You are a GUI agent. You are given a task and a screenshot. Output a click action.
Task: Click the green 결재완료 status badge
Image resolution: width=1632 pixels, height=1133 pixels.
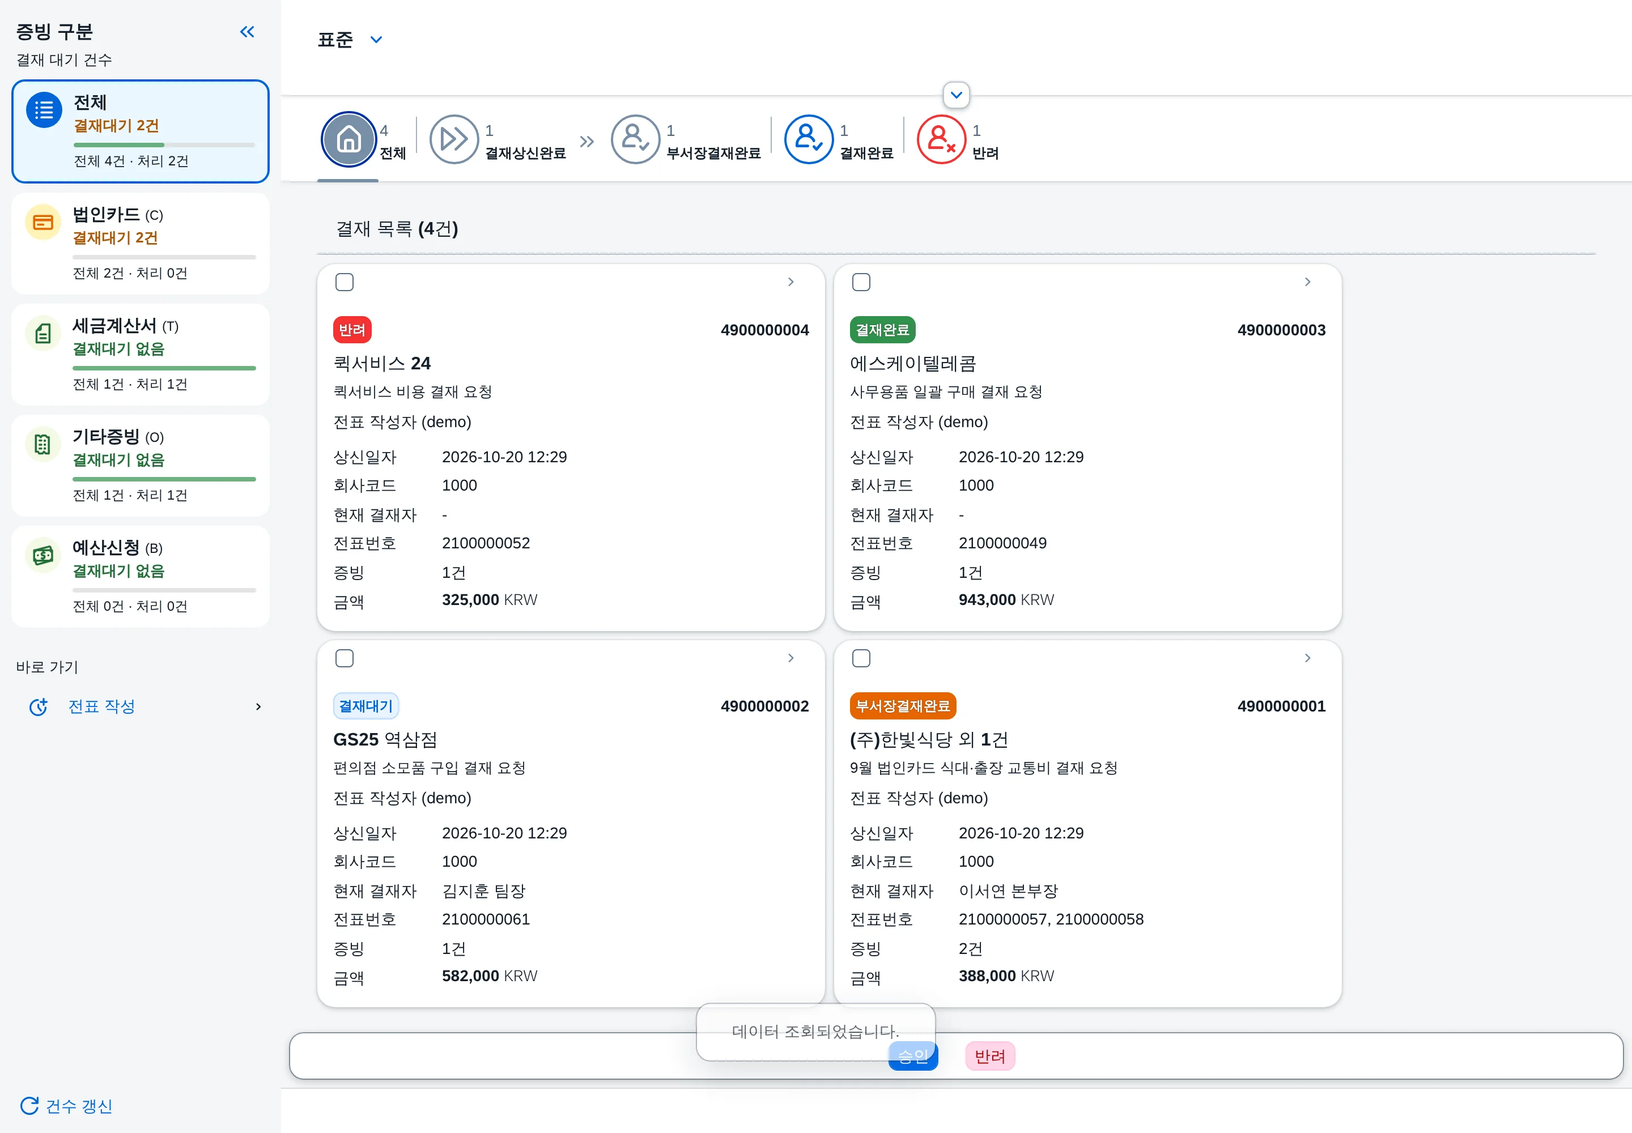coord(883,330)
